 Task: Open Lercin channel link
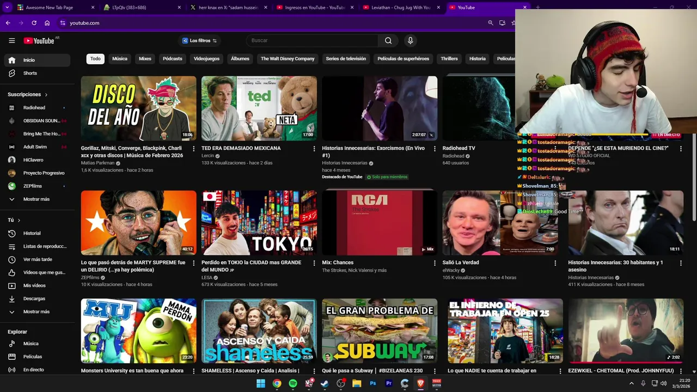click(208, 156)
